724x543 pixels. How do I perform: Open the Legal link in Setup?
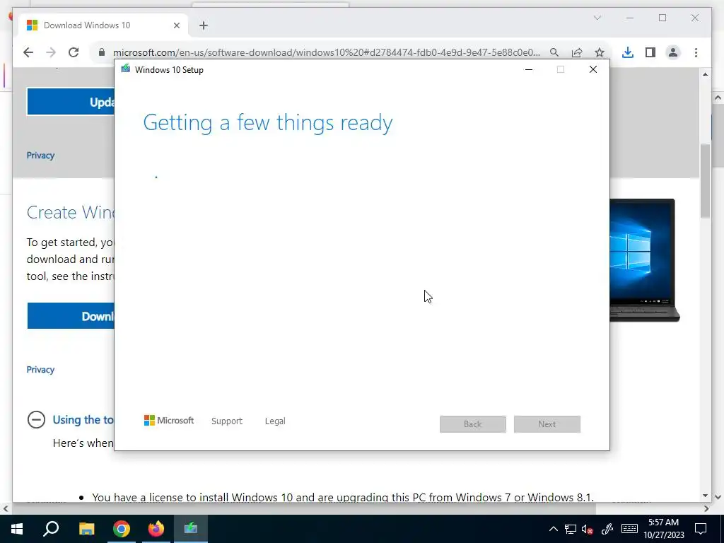click(x=275, y=421)
